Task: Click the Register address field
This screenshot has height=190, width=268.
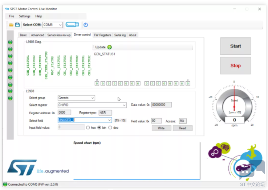Action: (64, 112)
